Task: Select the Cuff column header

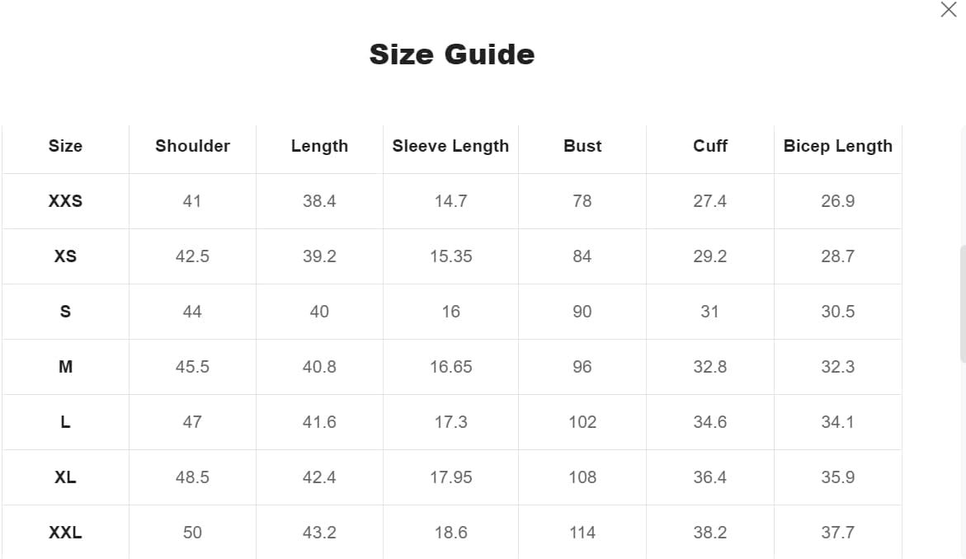Action: (x=709, y=146)
